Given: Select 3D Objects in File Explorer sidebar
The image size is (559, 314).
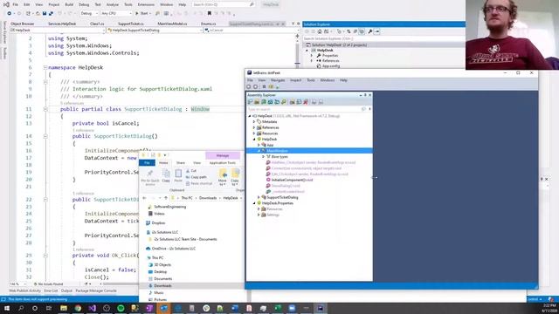Looking at the screenshot, I should [x=162, y=265].
